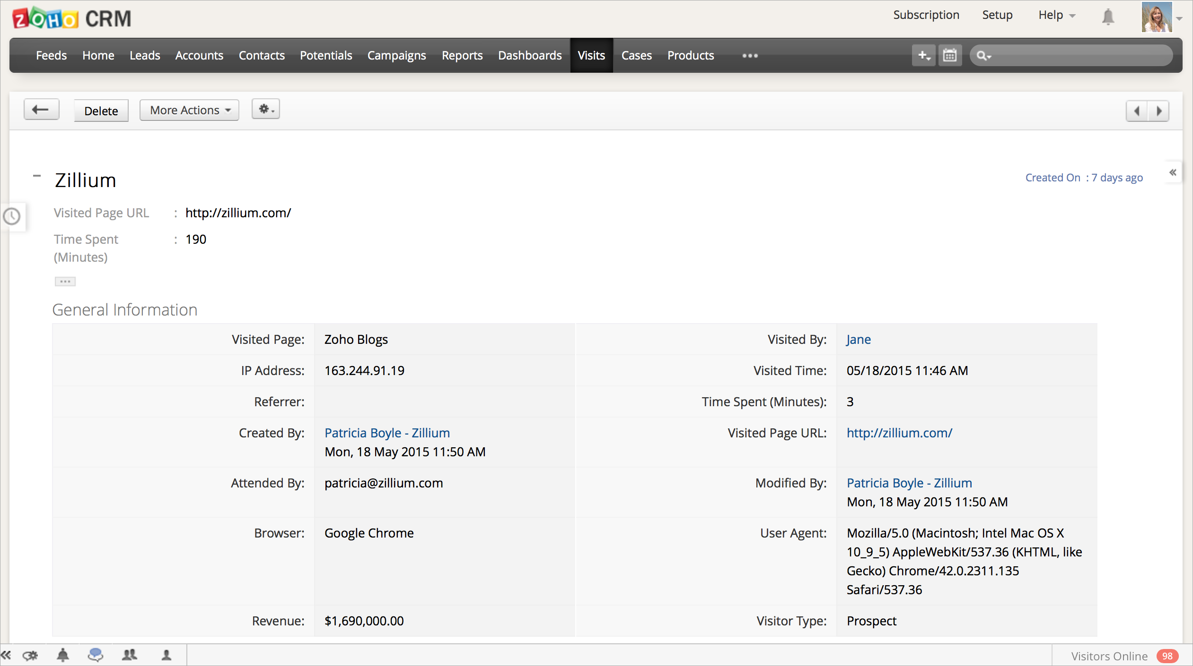
Task: Open the calendar icon in the navbar
Action: tap(950, 56)
